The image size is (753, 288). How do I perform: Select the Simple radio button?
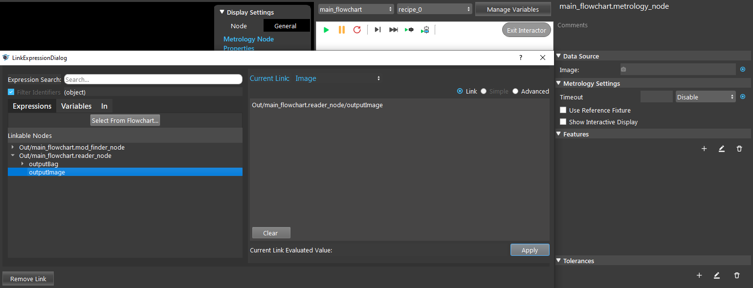tap(484, 91)
